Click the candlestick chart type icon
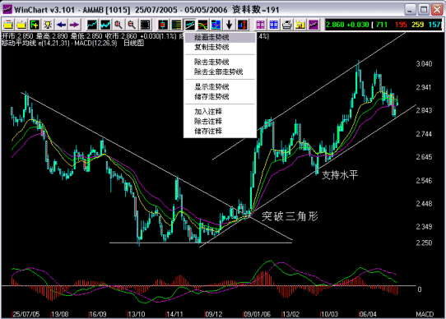Screen dimensions: 446x319 pyautogui.click(x=163, y=25)
